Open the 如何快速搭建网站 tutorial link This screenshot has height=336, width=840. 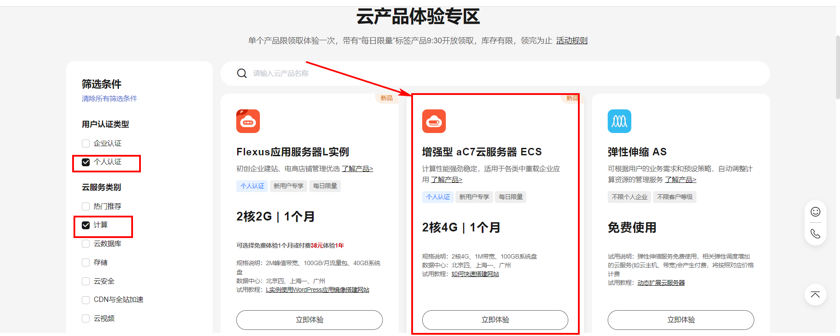tap(475, 274)
